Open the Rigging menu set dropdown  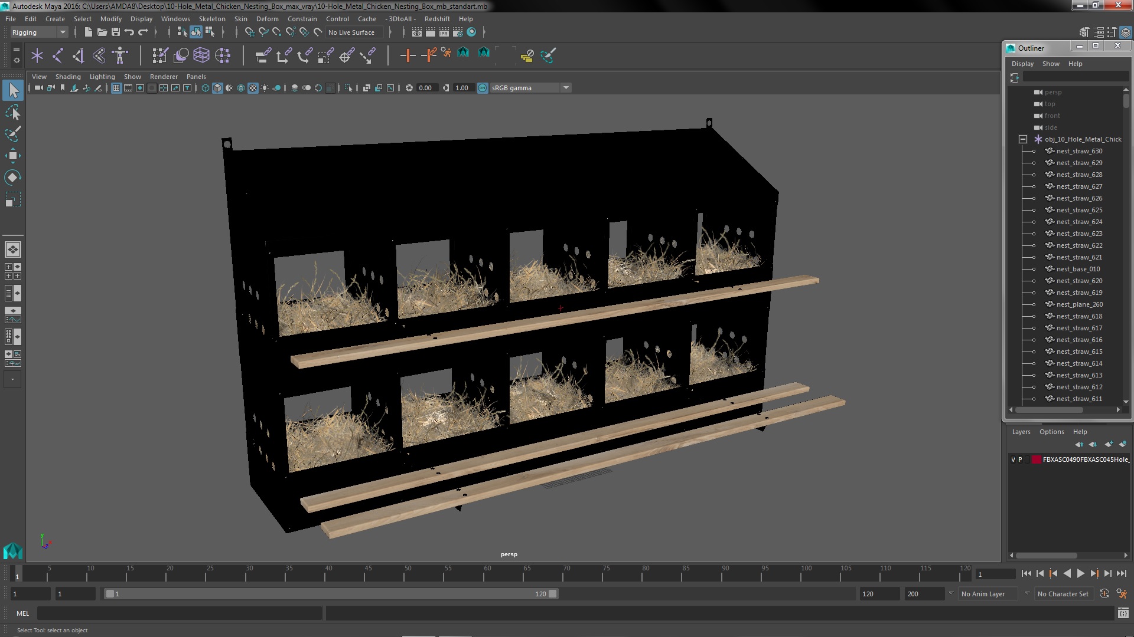(62, 32)
